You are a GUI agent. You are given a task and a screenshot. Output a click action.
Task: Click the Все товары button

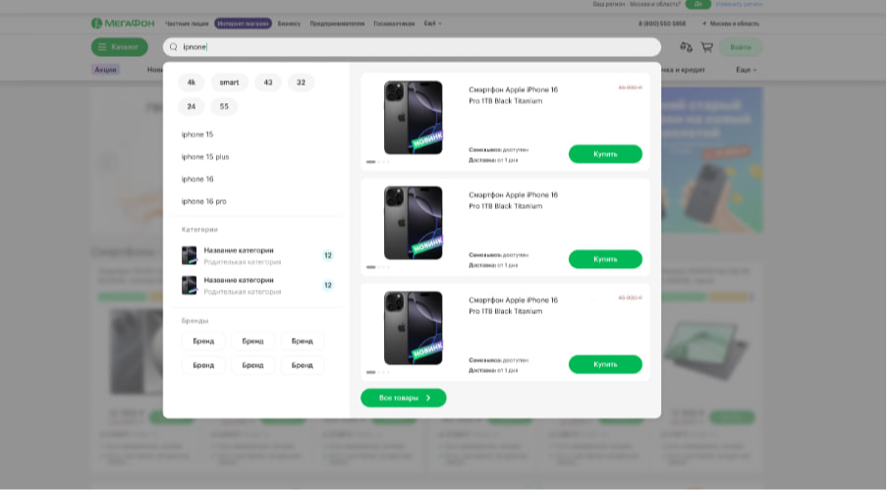(x=403, y=398)
